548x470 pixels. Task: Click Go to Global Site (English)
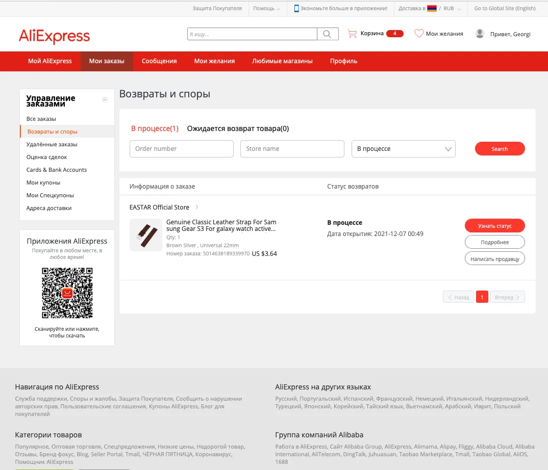tap(505, 8)
